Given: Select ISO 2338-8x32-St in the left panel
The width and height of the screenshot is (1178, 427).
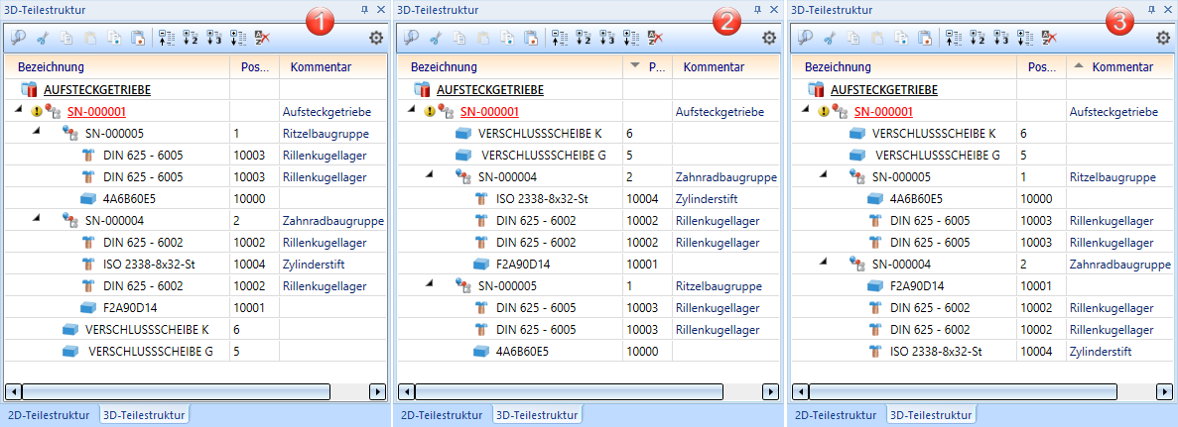Looking at the screenshot, I should pos(147,265).
